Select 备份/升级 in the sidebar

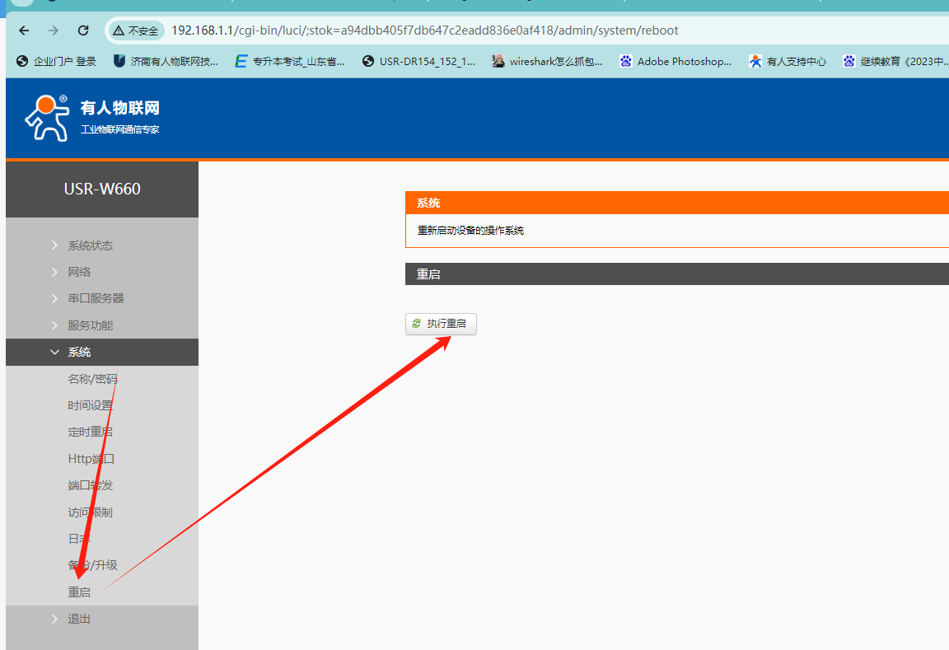(x=92, y=565)
